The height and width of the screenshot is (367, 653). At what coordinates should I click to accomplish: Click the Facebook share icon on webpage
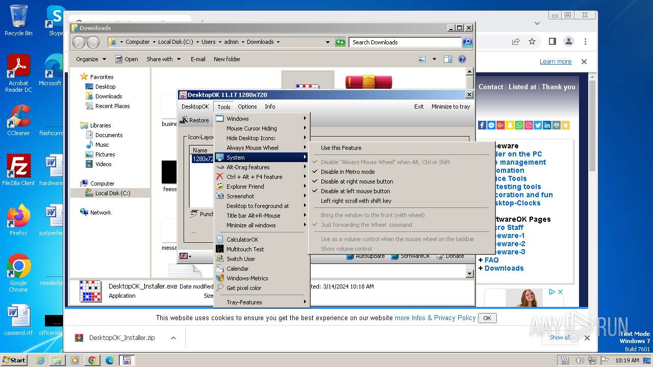click(x=482, y=125)
